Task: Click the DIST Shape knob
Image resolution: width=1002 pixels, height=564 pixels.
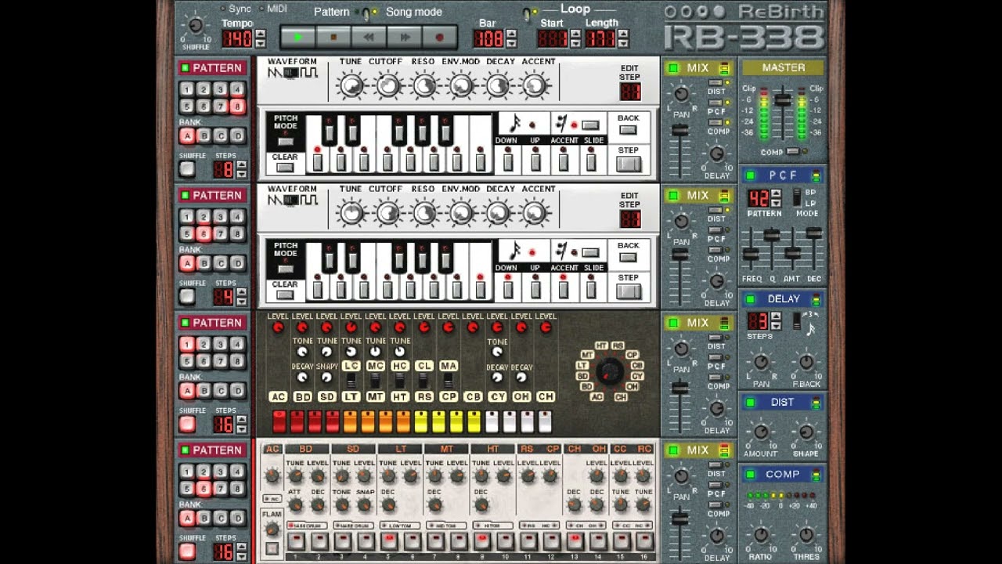Action: point(806,432)
